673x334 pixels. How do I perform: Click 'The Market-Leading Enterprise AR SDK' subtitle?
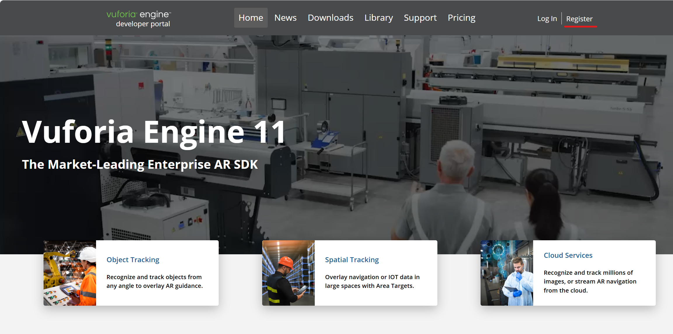140,165
